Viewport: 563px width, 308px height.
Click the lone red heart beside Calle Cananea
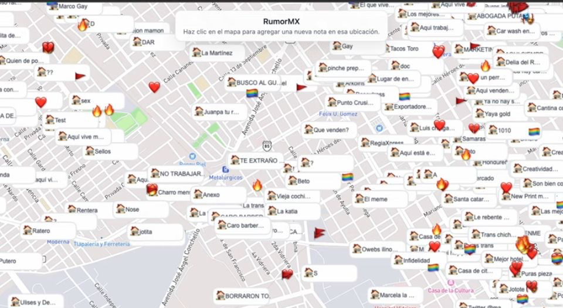click(x=154, y=87)
